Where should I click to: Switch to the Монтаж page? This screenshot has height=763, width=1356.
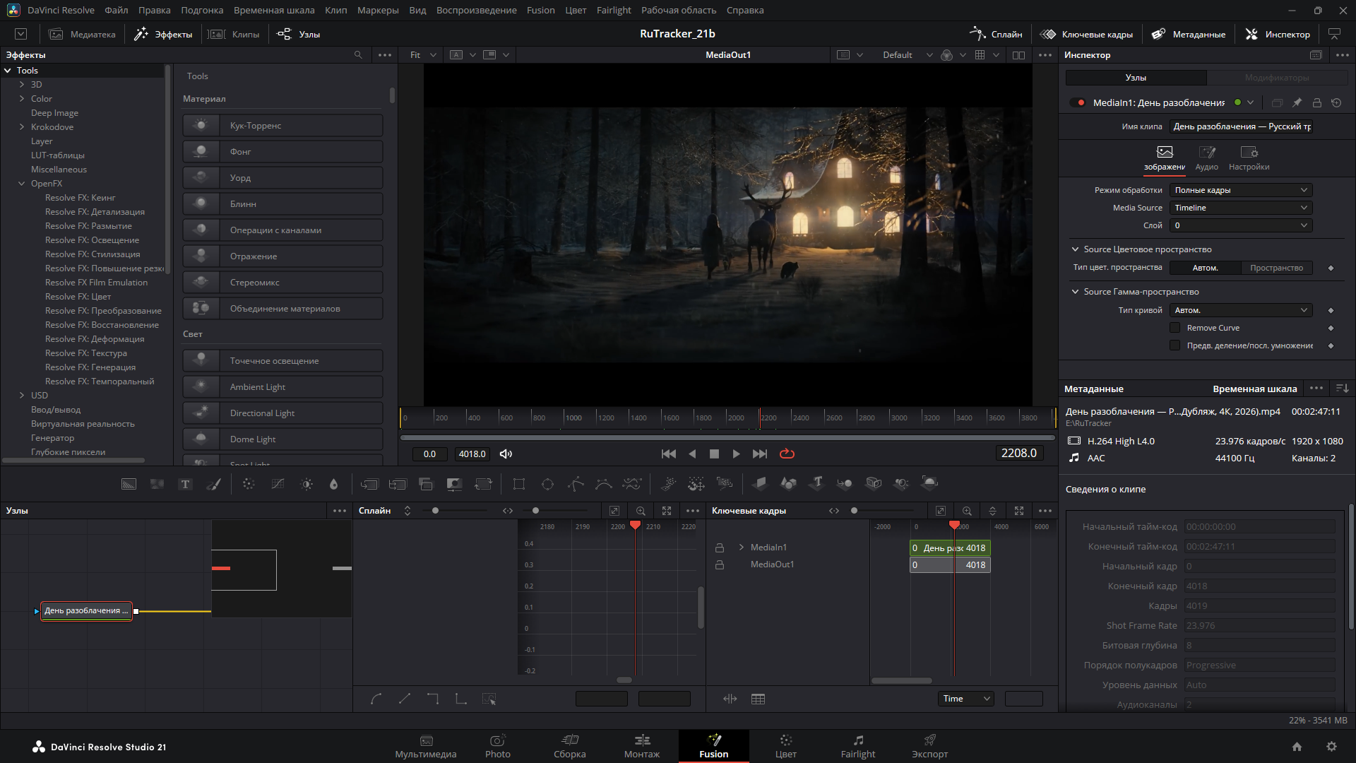(x=642, y=746)
